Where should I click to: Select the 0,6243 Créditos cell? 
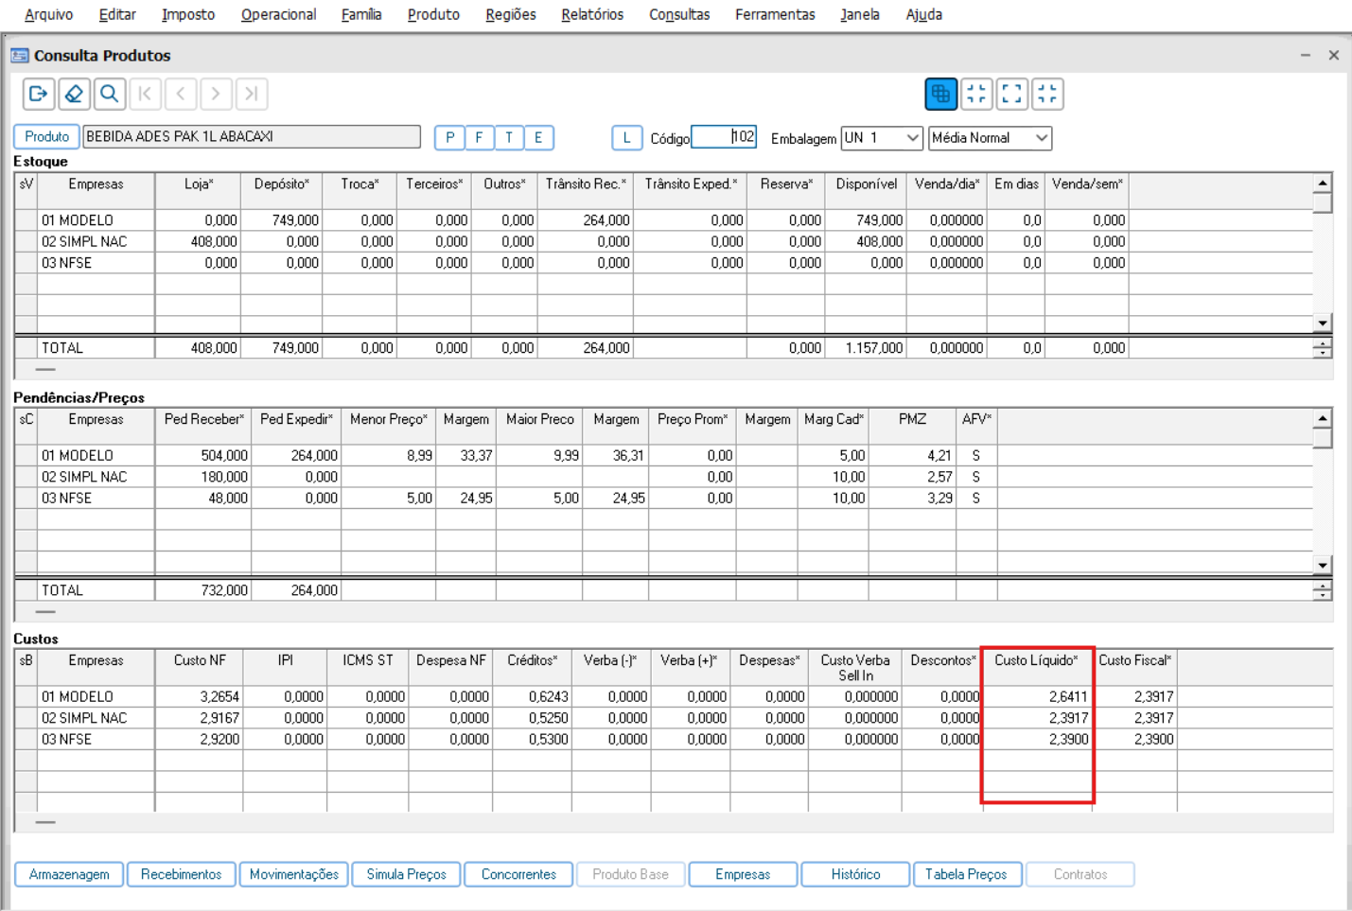pos(532,697)
